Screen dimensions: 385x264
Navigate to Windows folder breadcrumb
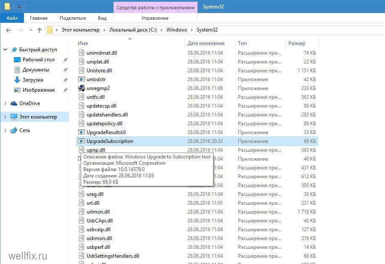(177, 30)
